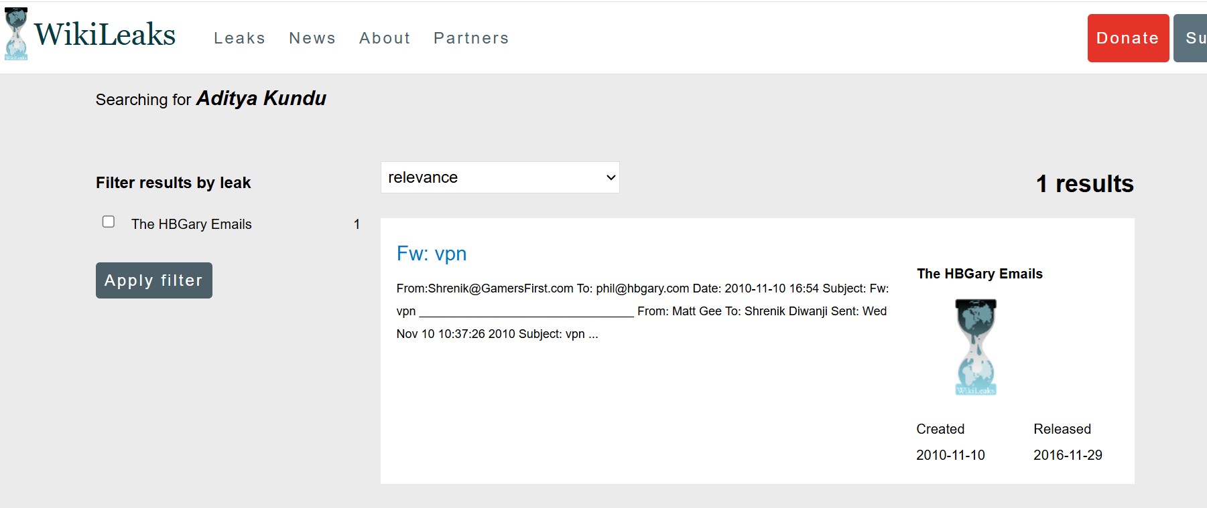This screenshot has width=1207, height=508.
Task: Open the Leaks menu item
Action: [239, 38]
